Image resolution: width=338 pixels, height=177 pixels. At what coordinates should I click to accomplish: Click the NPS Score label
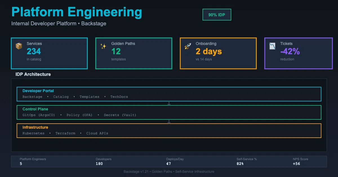[301, 159]
